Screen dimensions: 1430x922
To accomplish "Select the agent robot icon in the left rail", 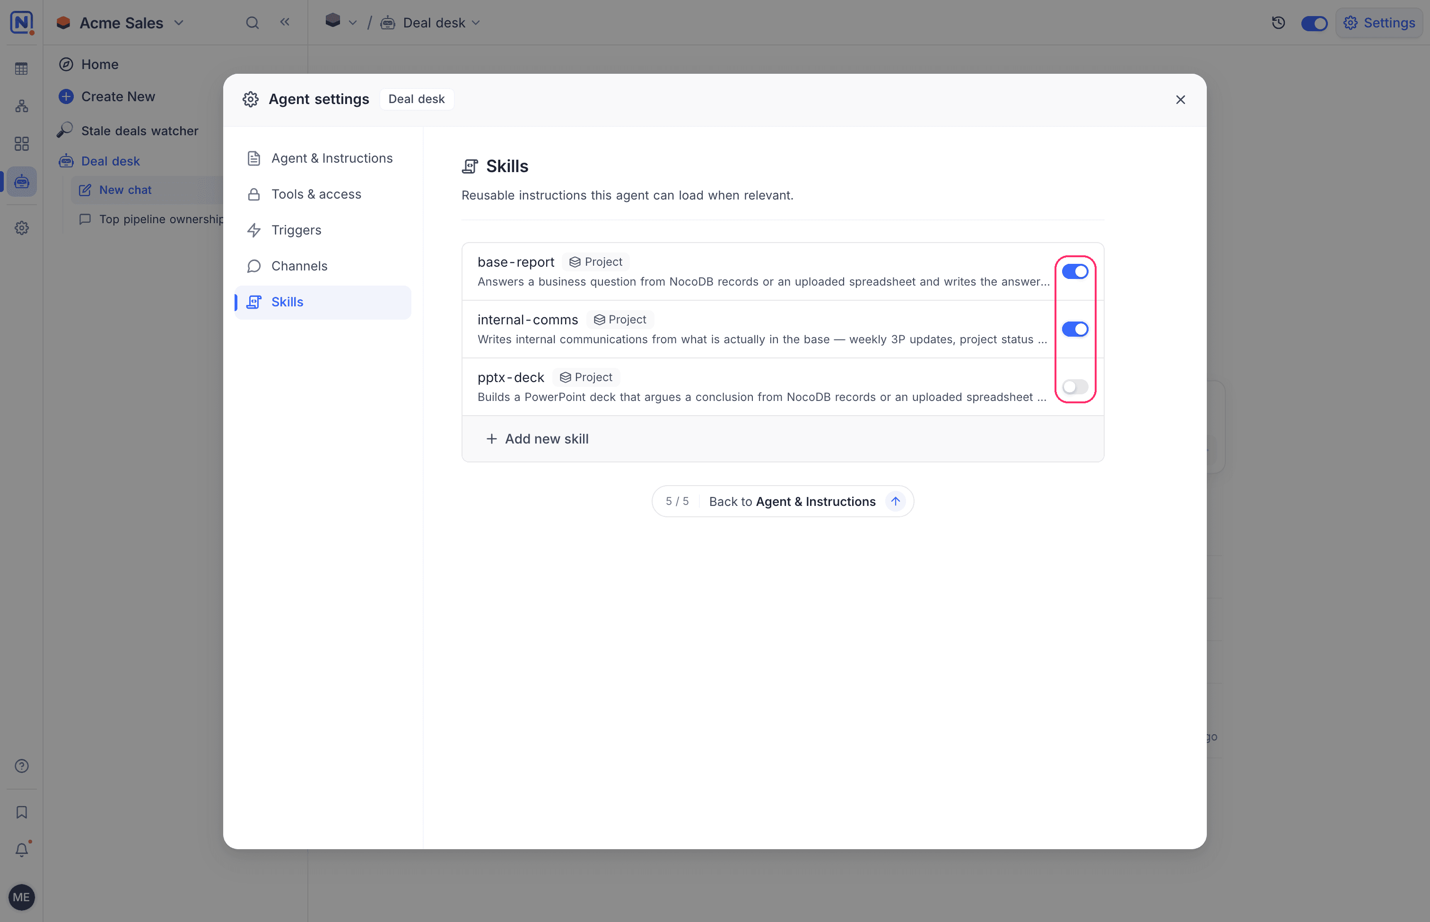I will coord(22,182).
